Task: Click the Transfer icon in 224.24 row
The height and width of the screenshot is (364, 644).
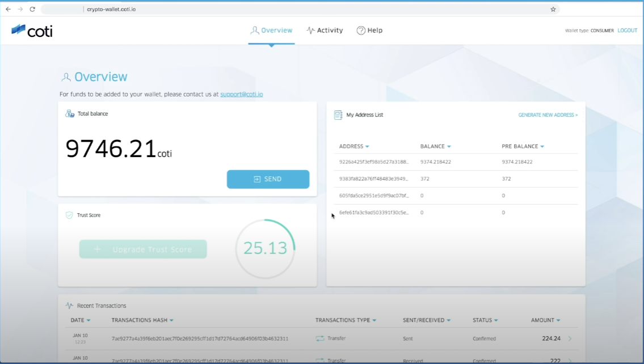Action: pos(320,338)
